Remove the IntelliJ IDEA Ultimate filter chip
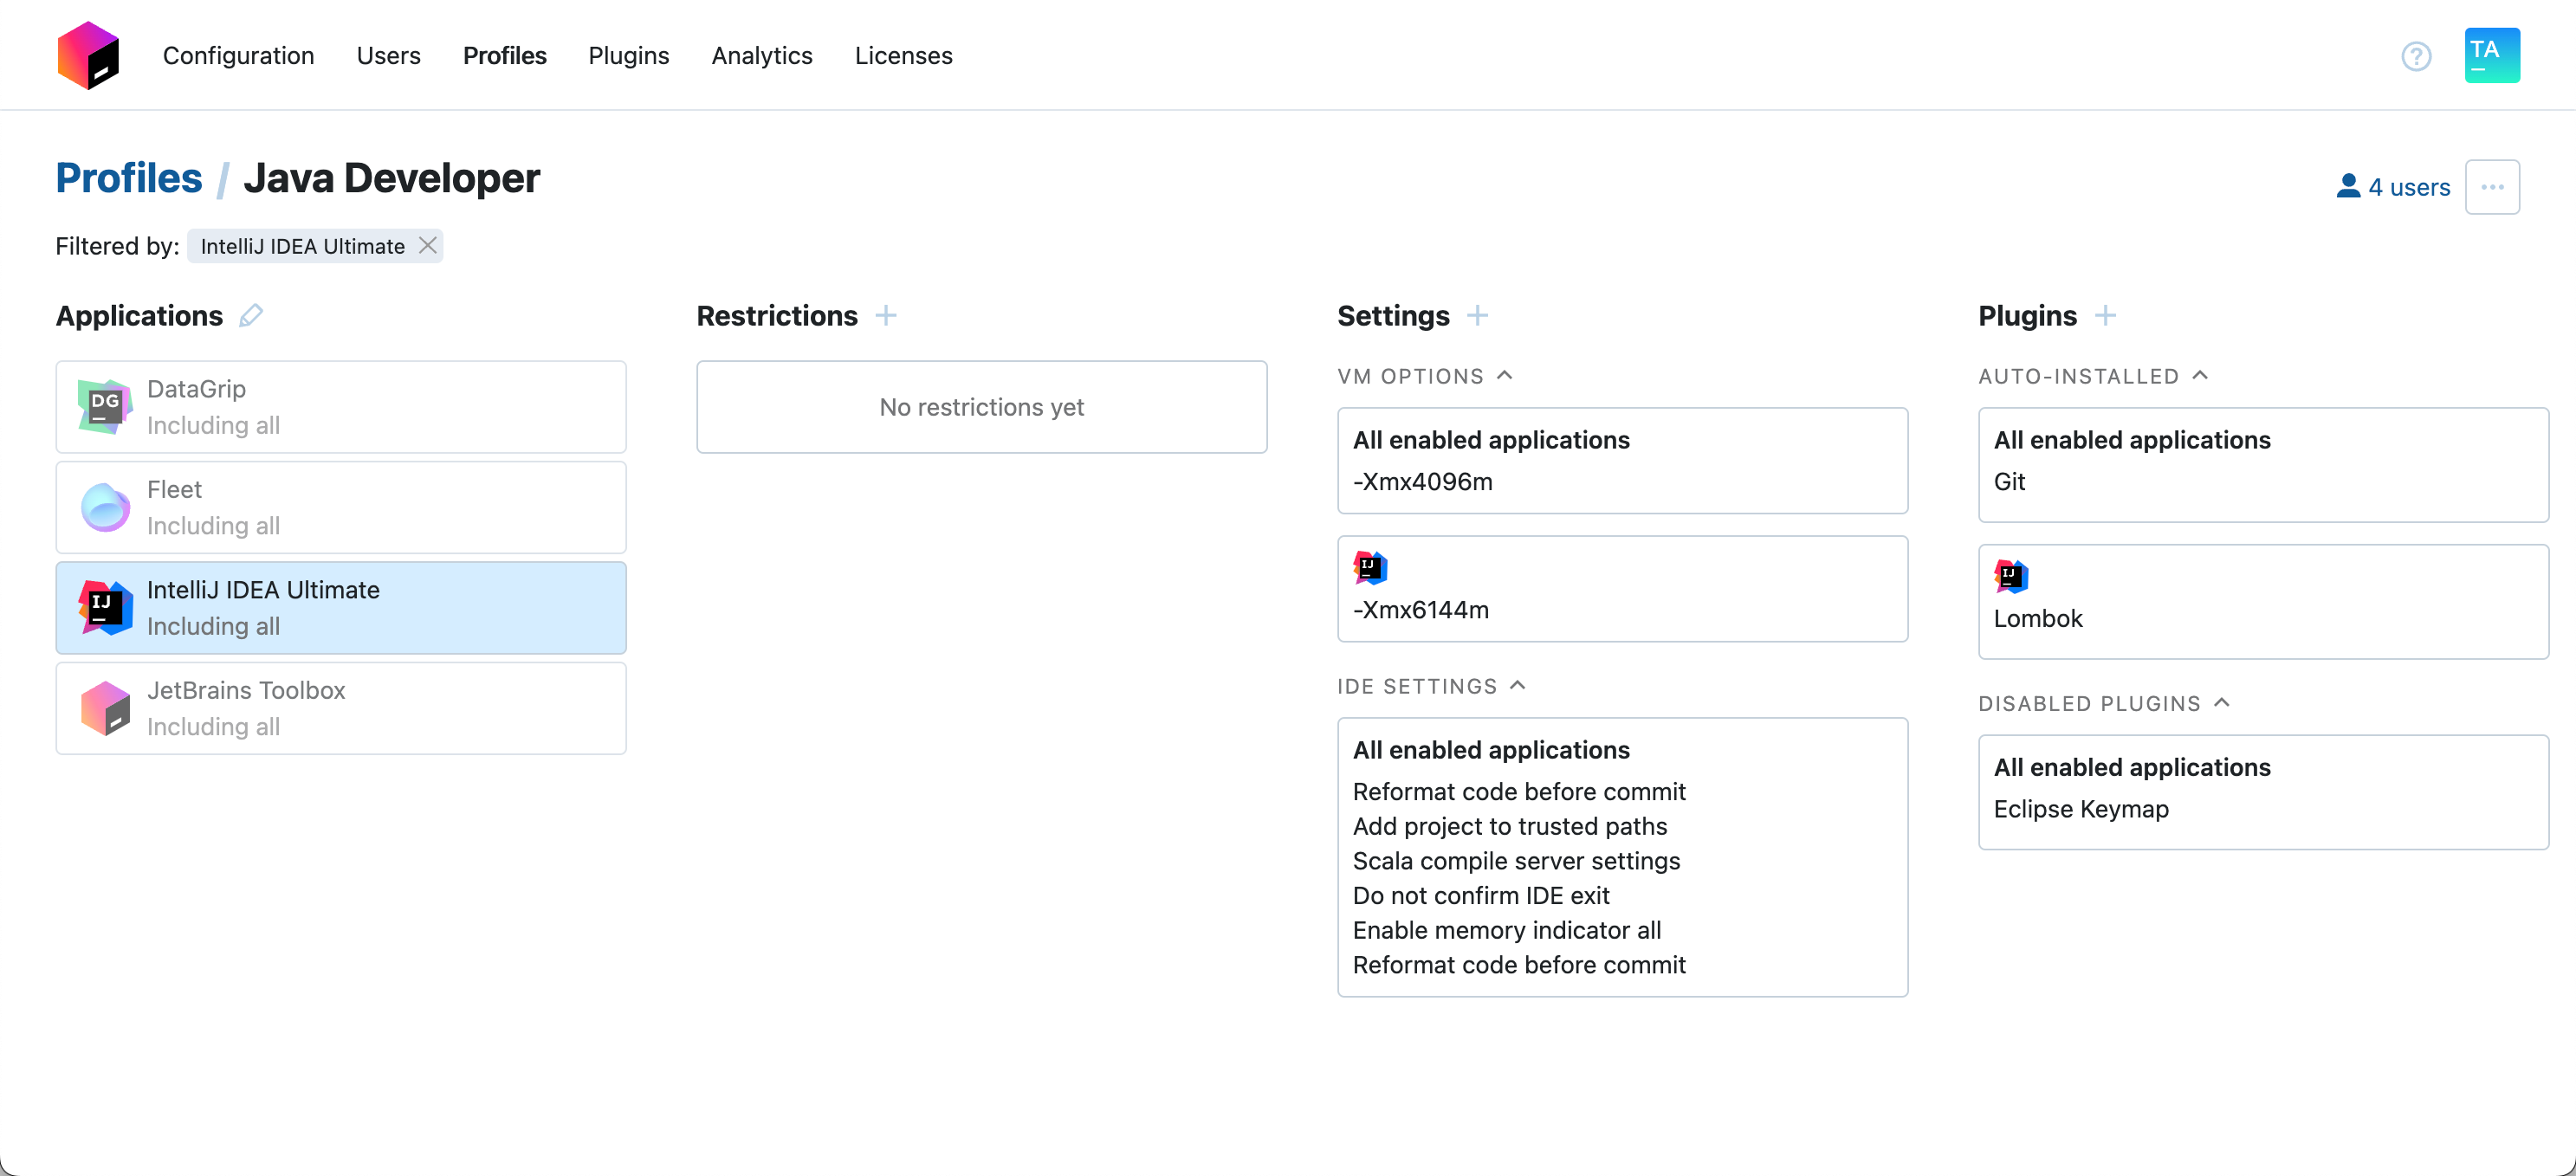The height and width of the screenshot is (1176, 2576). click(428, 245)
